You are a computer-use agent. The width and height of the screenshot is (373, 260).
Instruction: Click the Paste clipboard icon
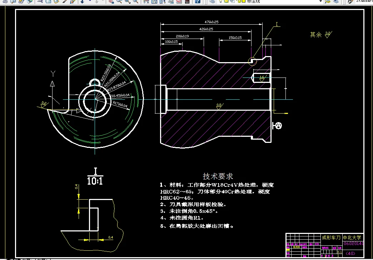coord(56,1)
